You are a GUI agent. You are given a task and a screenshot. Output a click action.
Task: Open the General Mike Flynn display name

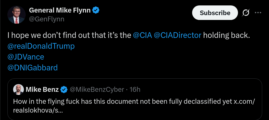coord(60,11)
